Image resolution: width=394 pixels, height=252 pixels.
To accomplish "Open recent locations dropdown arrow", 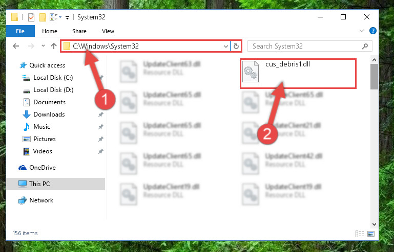I will (43, 46).
